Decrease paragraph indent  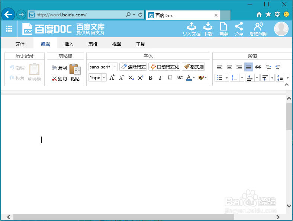click(278, 67)
